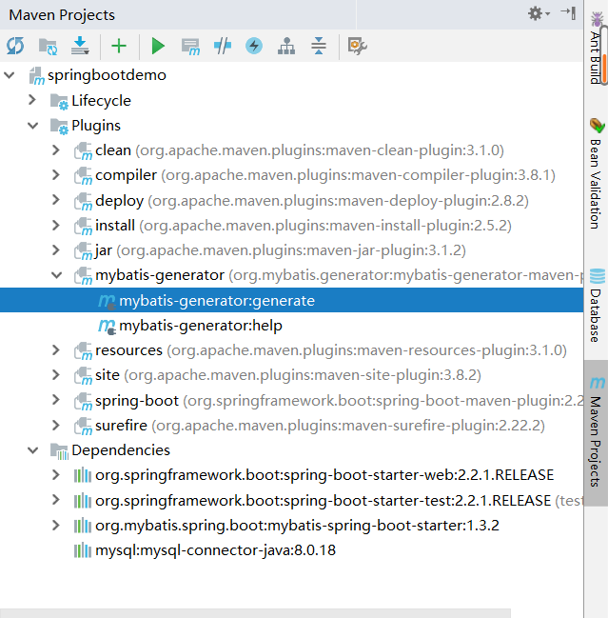Select install plugin row text
The width and height of the screenshot is (608, 618).
tap(304, 226)
